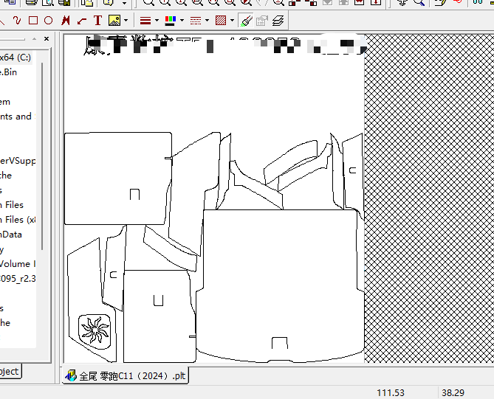Image resolution: width=494 pixels, height=399 pixels.
Task: Select the ellipse drawing tool
Action: pos(48,21)
